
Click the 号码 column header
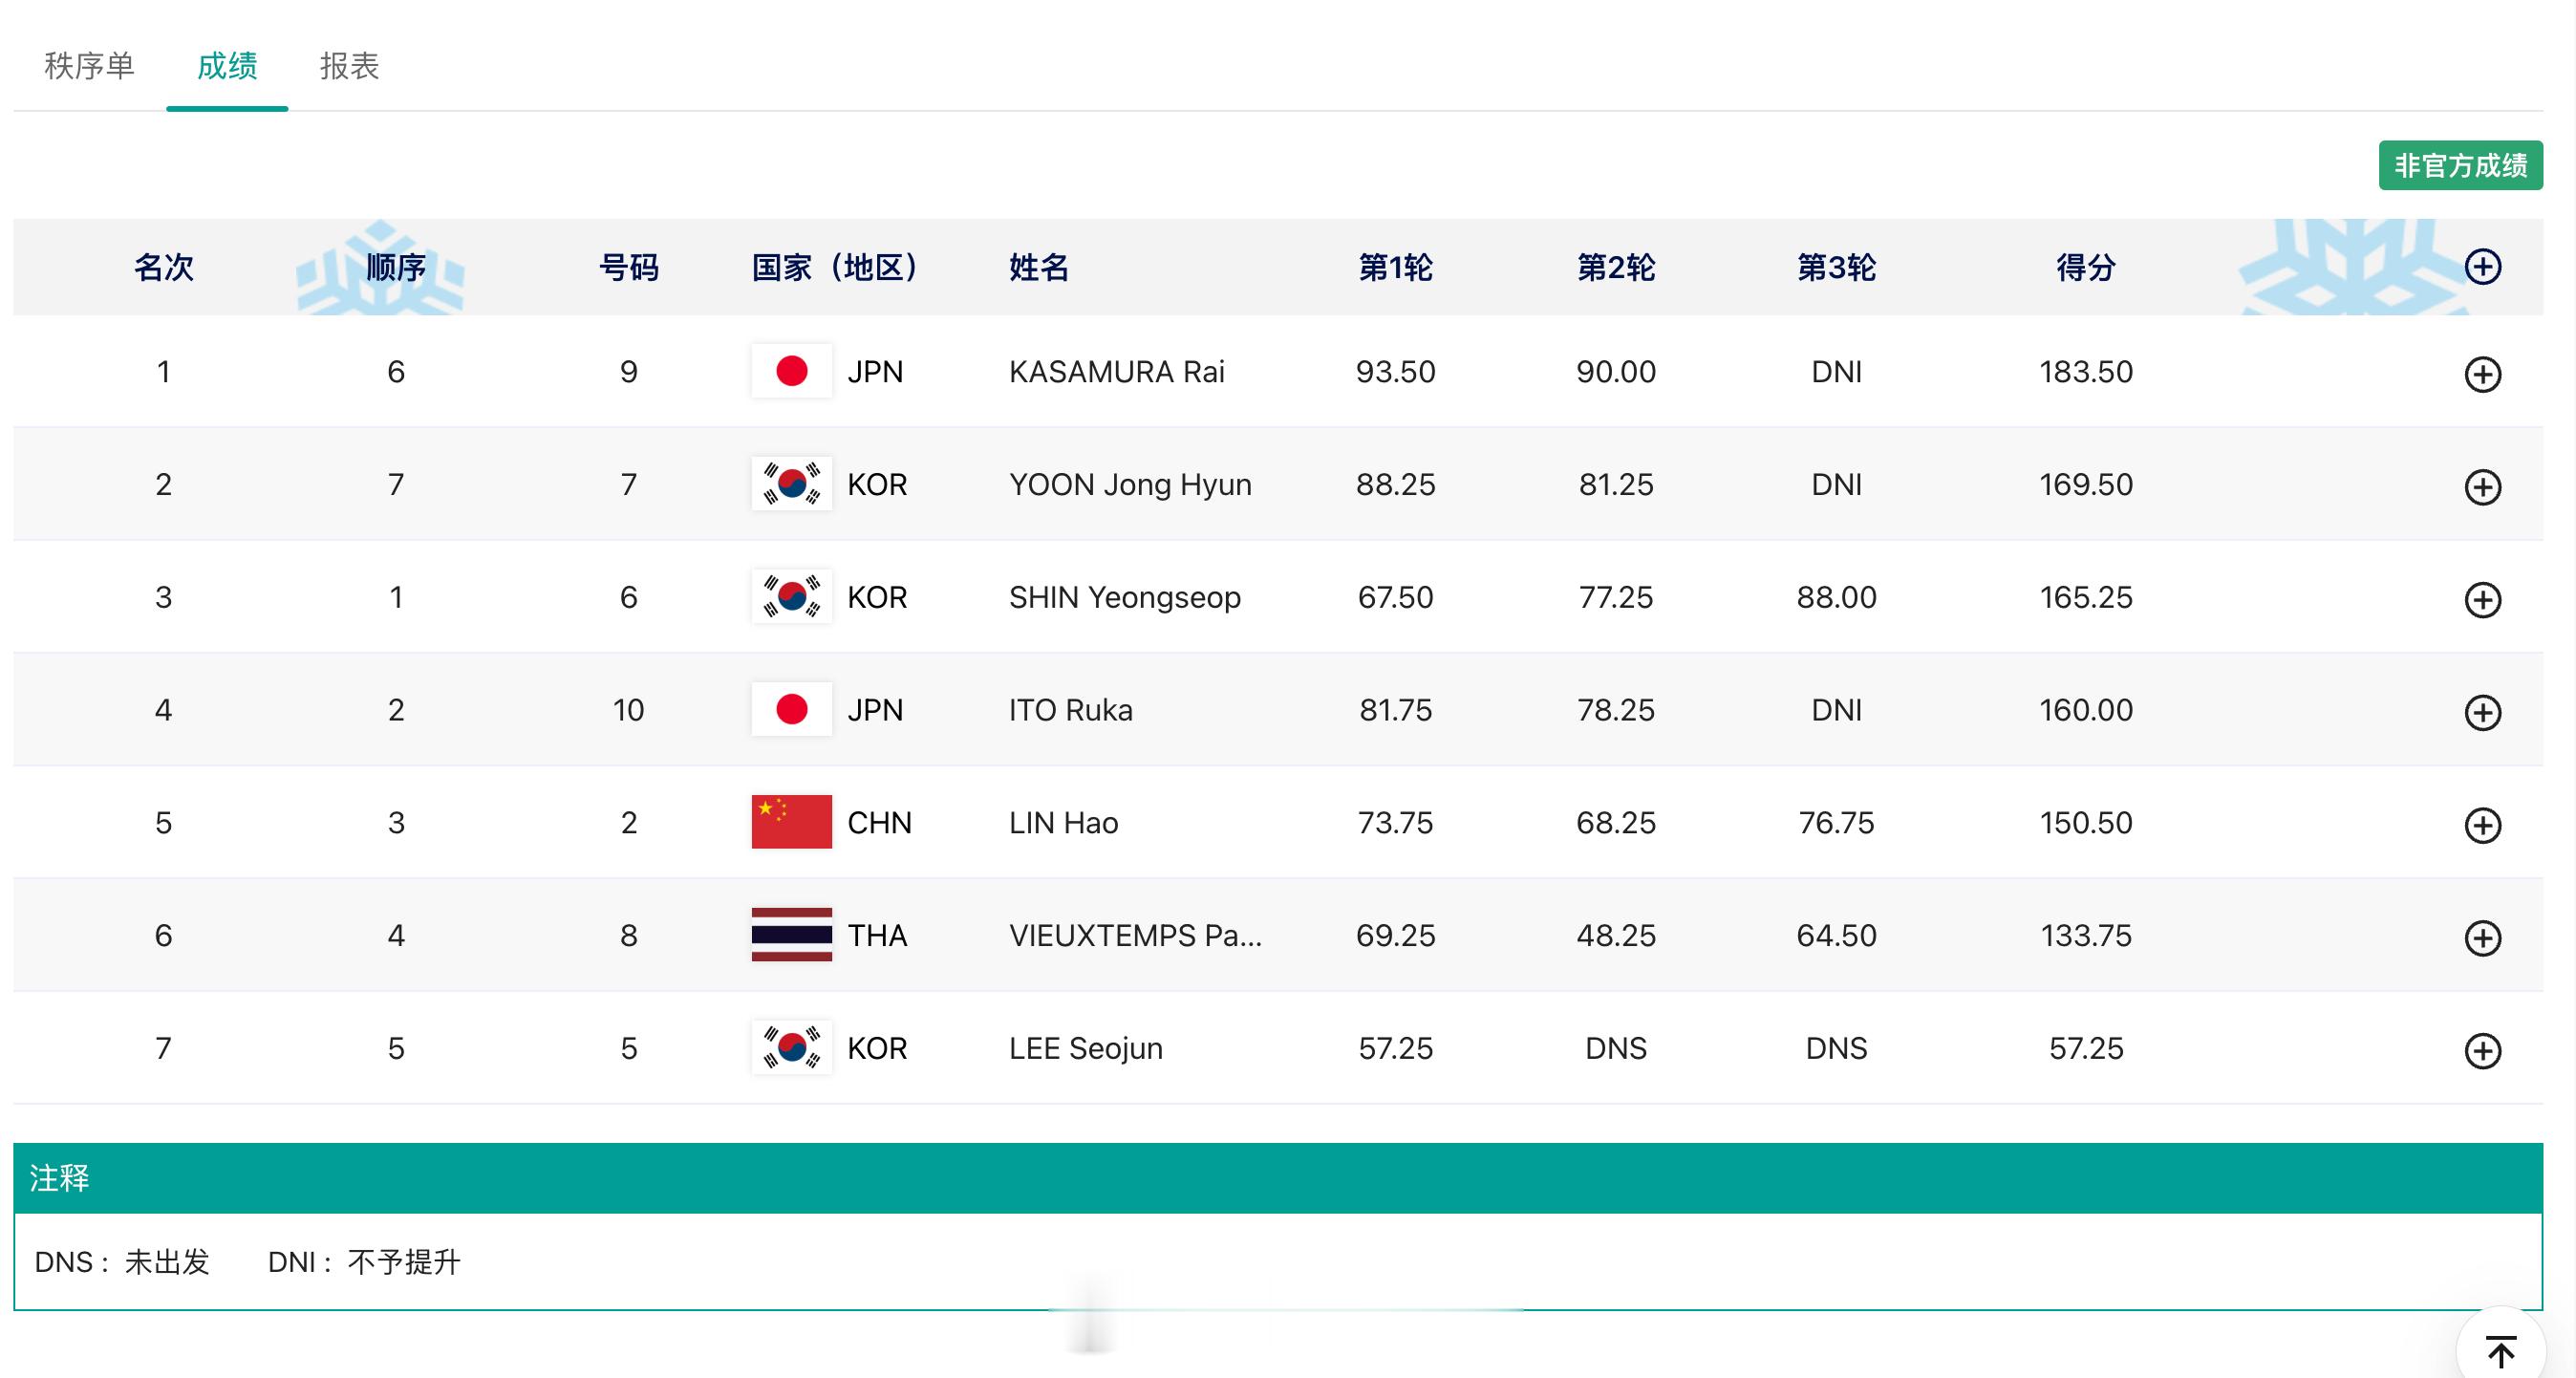click(628, 267)
